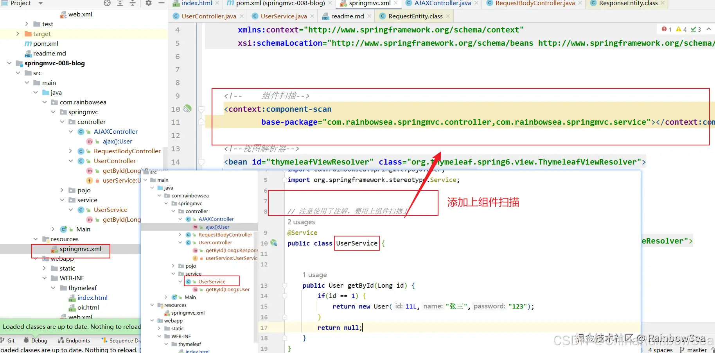Close the RequestEntity.class tab

pyautogui.click(x=448, y=16)
